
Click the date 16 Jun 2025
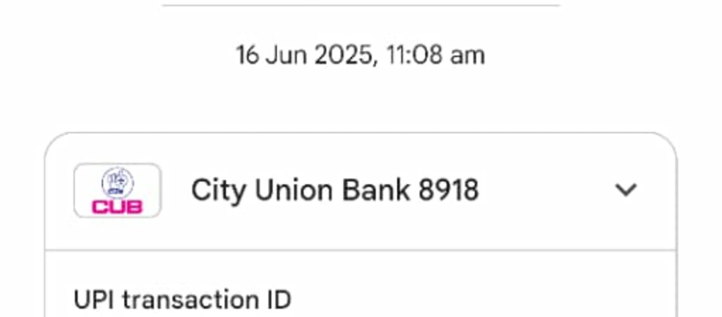(303, 55)
